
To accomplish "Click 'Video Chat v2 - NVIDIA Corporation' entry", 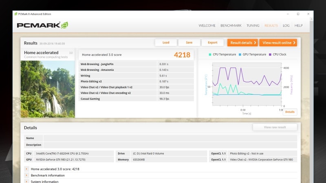I will (261, 159).
